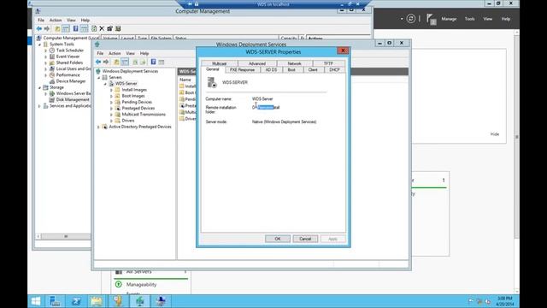
Task: Expand Install Images node
Action: click(x=111, y=90)
